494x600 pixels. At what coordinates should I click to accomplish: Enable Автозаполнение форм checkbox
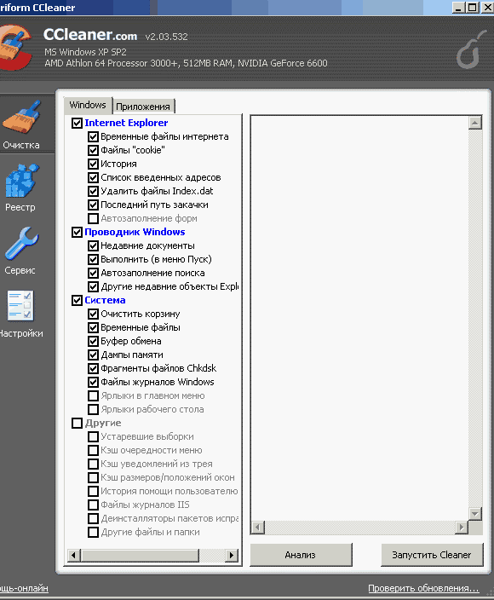93,218
